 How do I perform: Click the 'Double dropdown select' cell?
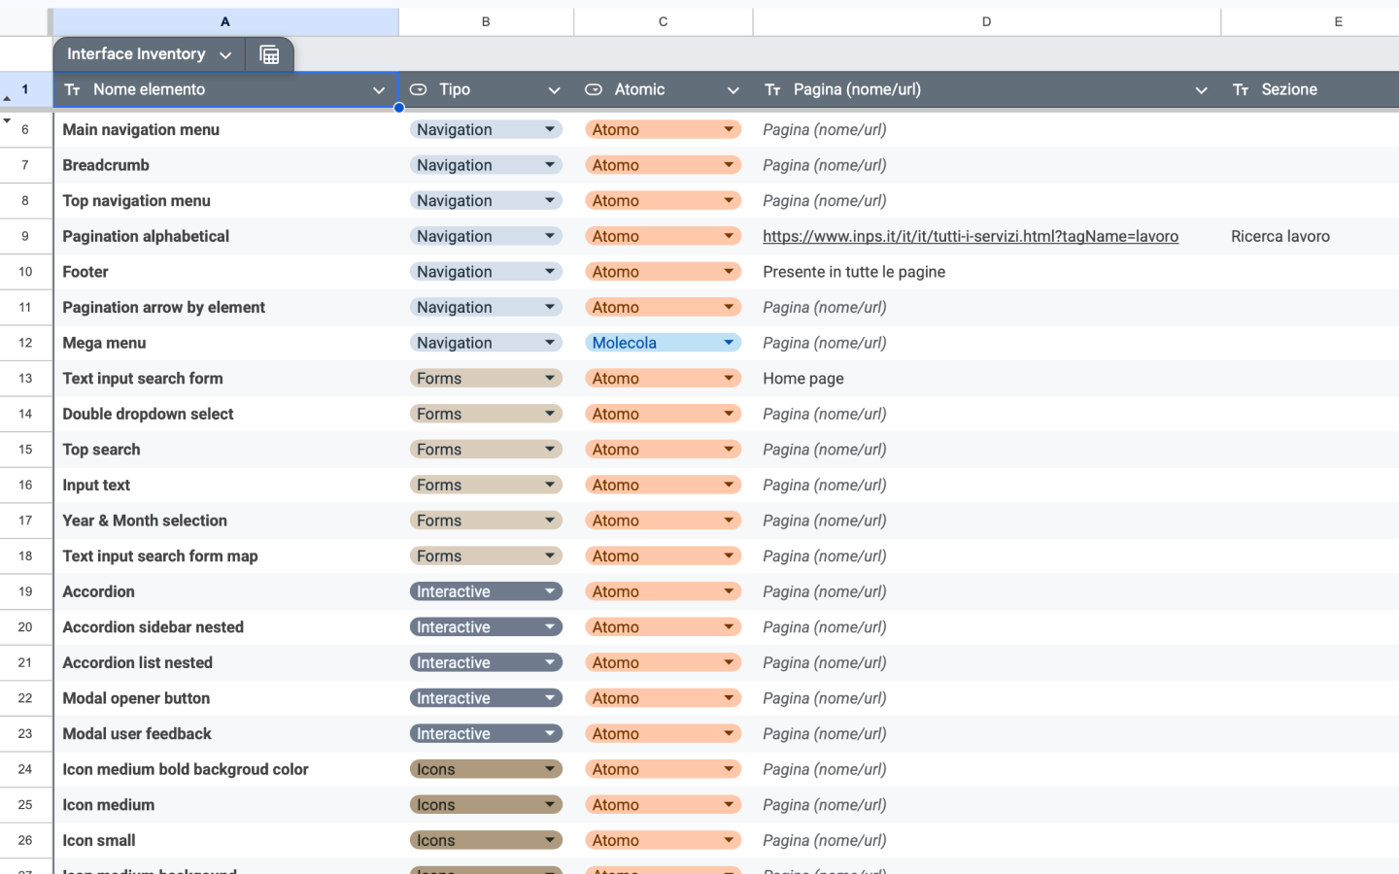pos(225,414)
